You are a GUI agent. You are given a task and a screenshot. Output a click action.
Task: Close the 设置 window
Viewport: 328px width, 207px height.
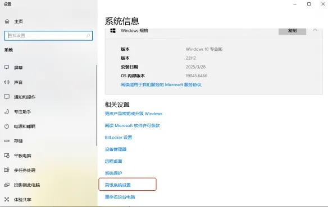(x=323, y=4)
